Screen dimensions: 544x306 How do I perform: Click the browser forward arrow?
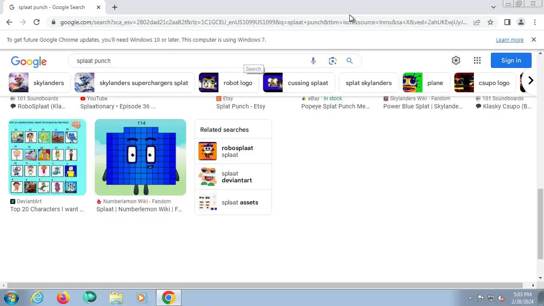coord(23,22)
